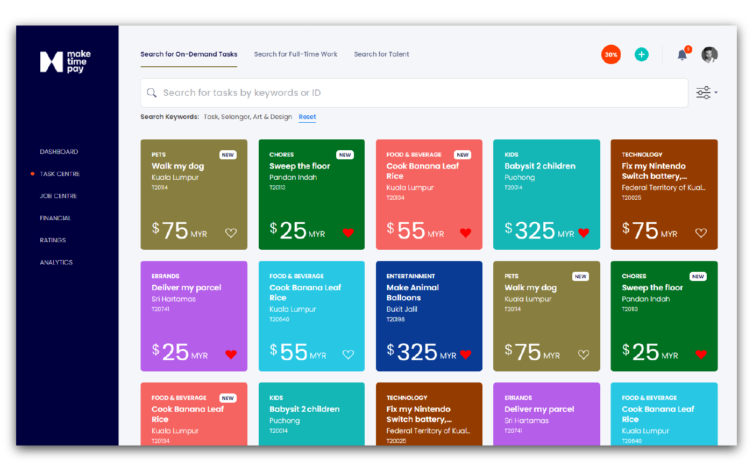
Task: Click the green plus add button
Action: [x=641, y=54]
